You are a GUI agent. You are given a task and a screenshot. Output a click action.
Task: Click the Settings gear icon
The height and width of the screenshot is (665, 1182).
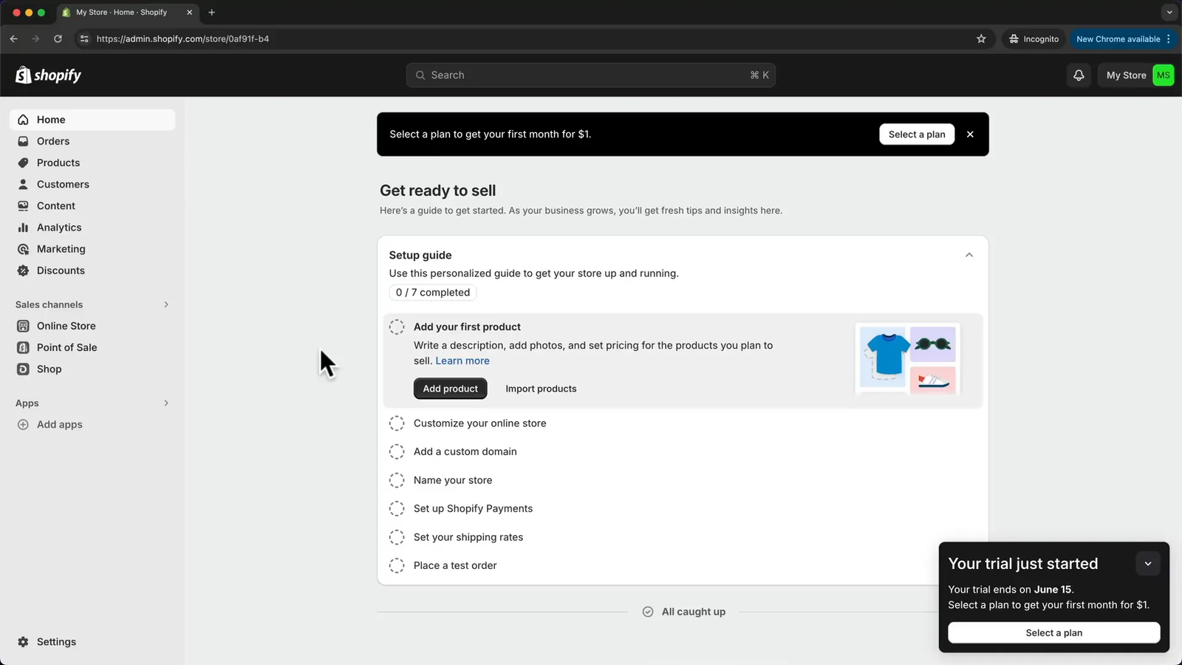(23, 642)
